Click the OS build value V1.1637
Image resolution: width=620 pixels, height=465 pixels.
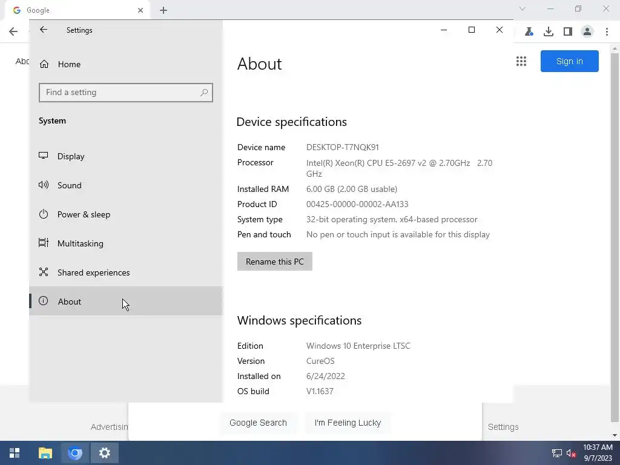click(x=320, y=392)
